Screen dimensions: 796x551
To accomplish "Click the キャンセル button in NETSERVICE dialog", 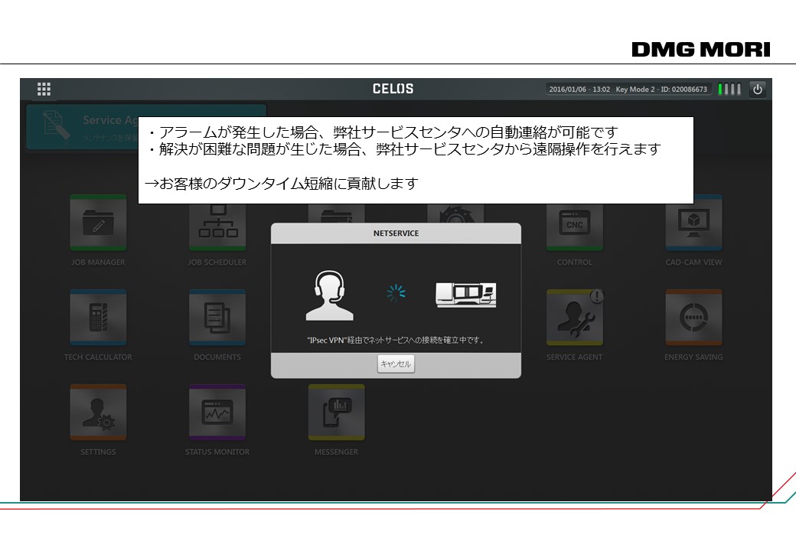I will [x=396, y=364].
